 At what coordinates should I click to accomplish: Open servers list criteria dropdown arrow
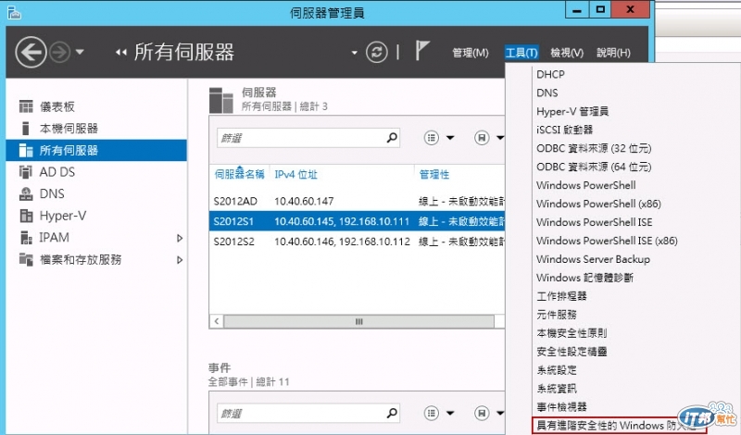click(450, 138)
